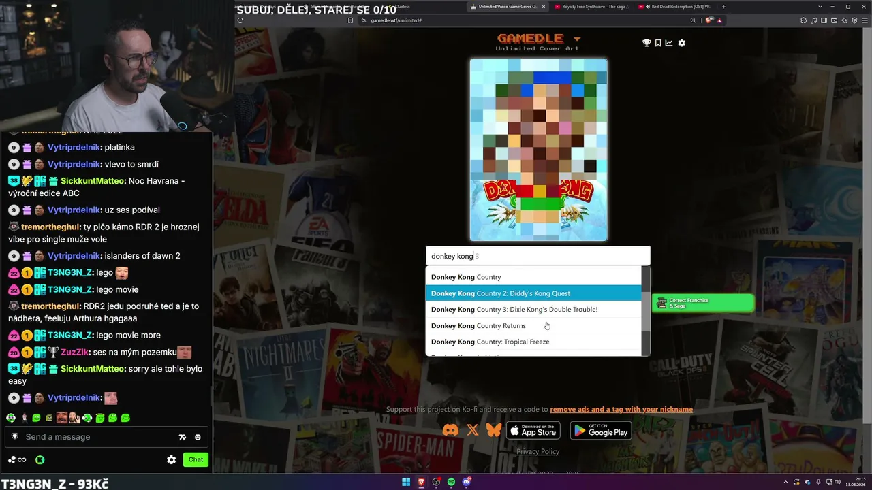Select Donkey Kong Country 3: Dixie Kong's Double Trouble
This screenshot has width=872, height=490.
[x=533, y=310]
